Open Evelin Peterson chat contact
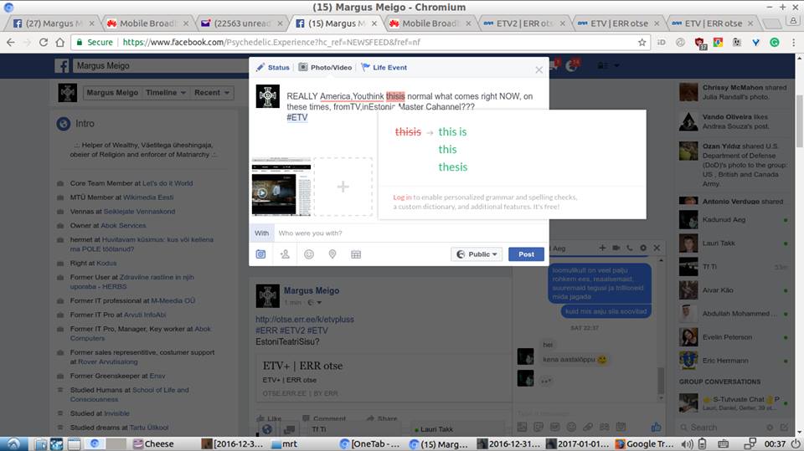Screen dimensions: 804x451 click(734, 337)
